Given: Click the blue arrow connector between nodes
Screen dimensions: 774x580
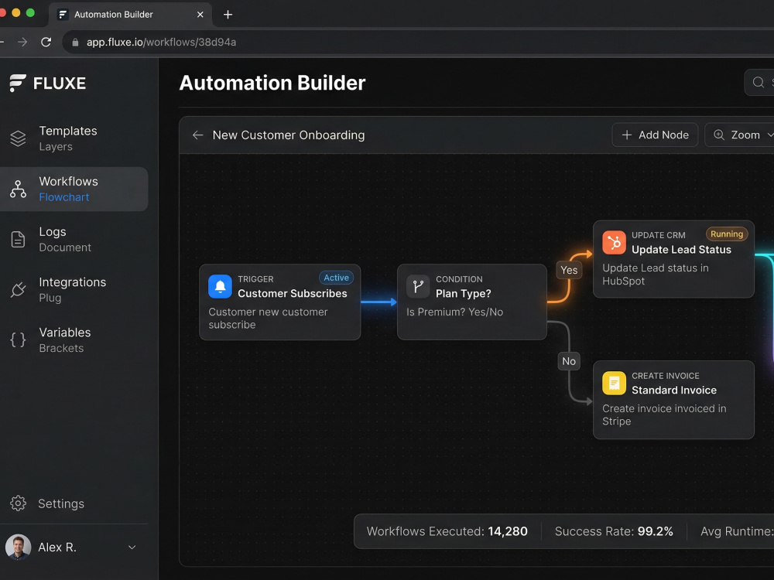Looking at the screenshot, I should 378,302.
